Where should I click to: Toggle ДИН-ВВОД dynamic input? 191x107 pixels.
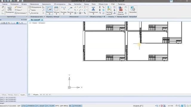(64, 106)
